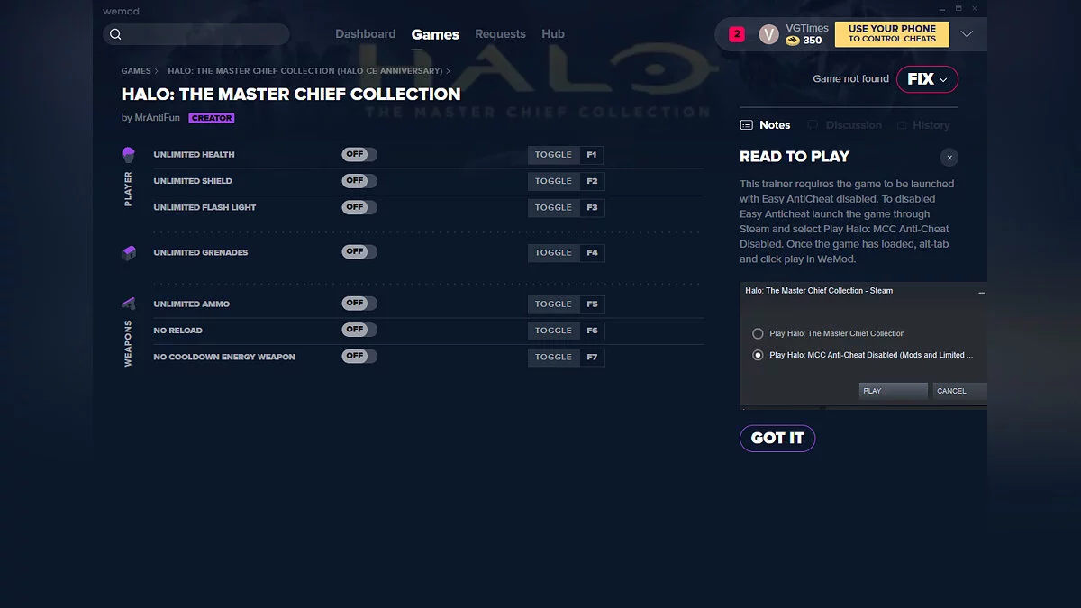Switch to the Discussion tab
This screenshot has height=608, width=1081.
click(844, 125)
